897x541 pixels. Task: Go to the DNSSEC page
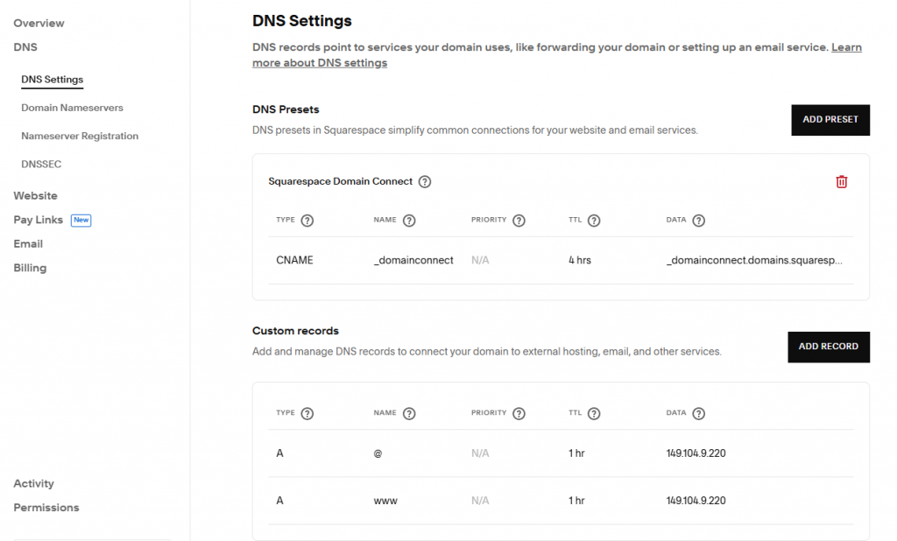(41, 164)
